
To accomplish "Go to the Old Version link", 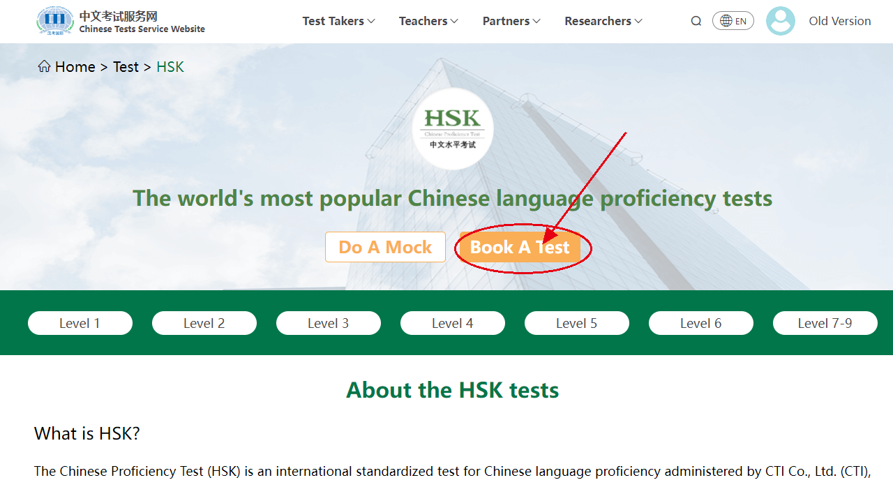I will pyautogui.click(x=839, y=21).
